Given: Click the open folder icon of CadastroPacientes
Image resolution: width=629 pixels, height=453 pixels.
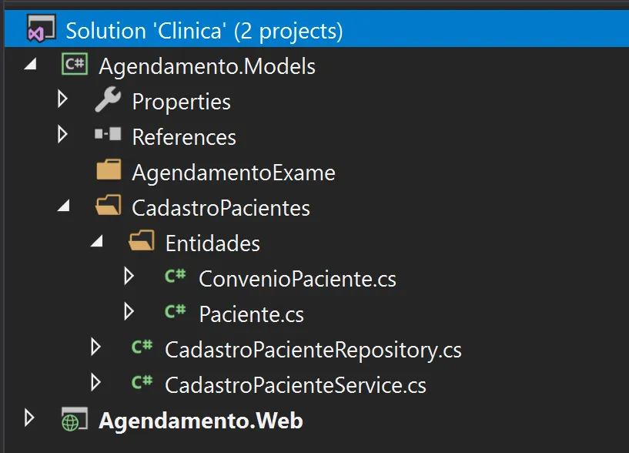Looking at the screenshot, I should tap(109, 206).
